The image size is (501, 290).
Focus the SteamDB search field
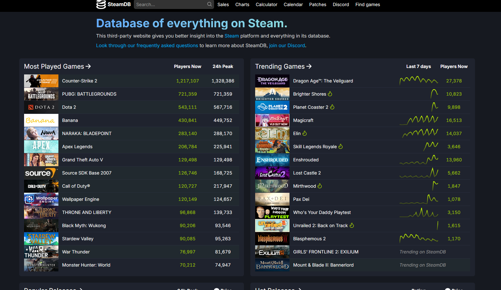171,4
